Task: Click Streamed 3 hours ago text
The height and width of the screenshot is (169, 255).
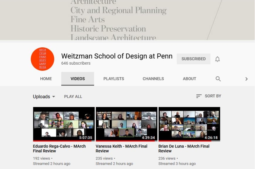Action: pyautogui.click(x=177, y=164)
